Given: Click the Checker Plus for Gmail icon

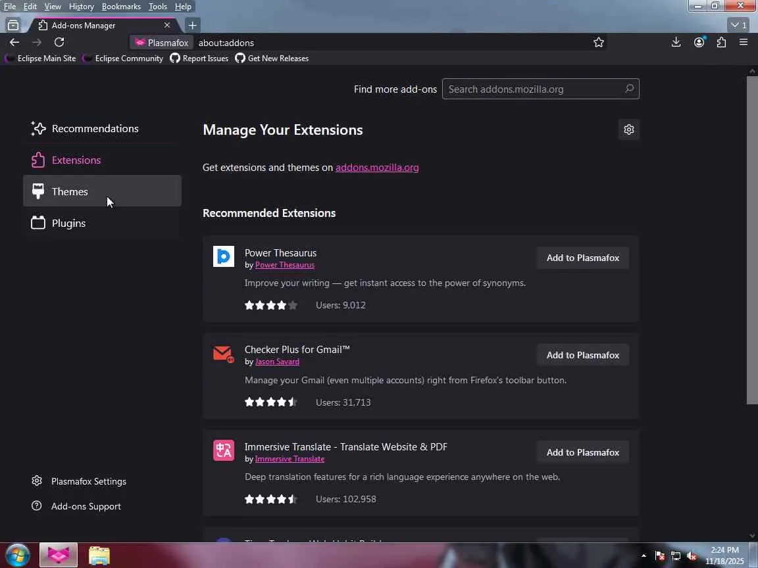Looking at the screenshot, I should (x=223, y=354).
